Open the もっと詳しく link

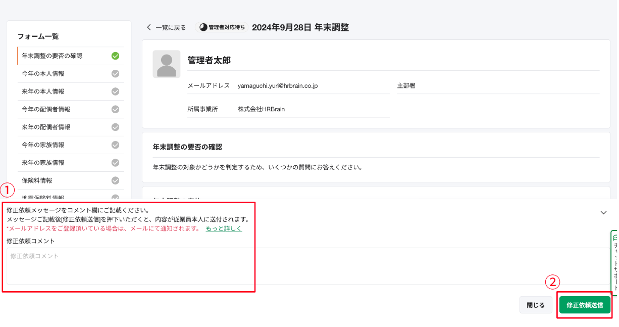[224, 228]
